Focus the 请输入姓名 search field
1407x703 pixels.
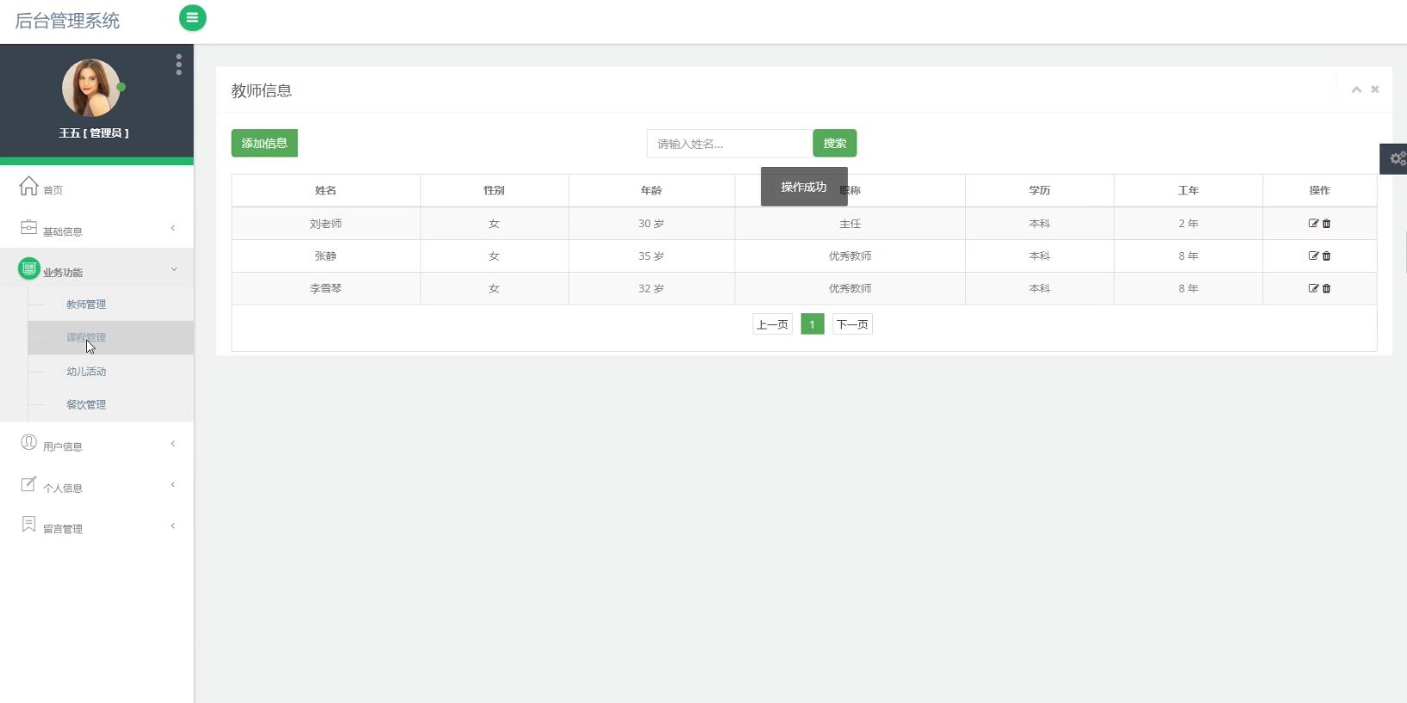point(730,144)
